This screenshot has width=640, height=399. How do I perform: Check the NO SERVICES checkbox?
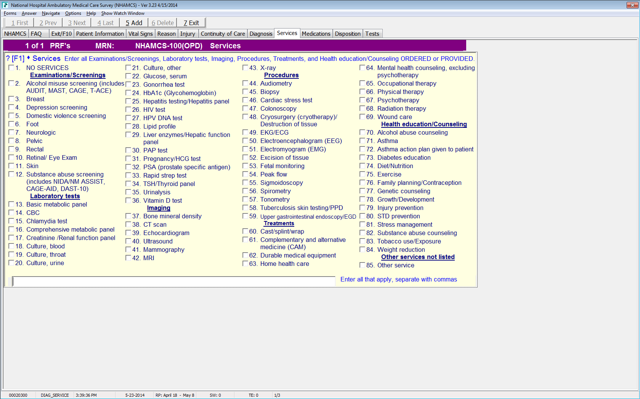tap(11, 68)
